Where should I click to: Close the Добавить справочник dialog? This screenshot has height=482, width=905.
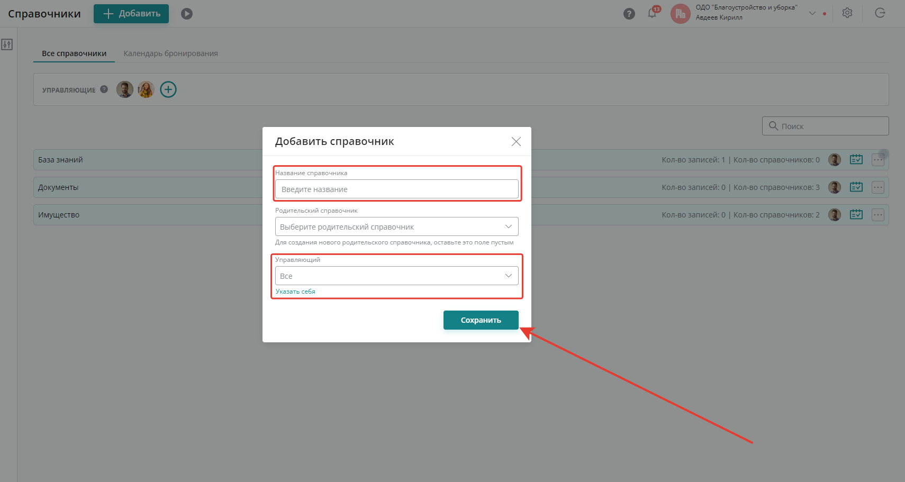[x=516, y=141]
